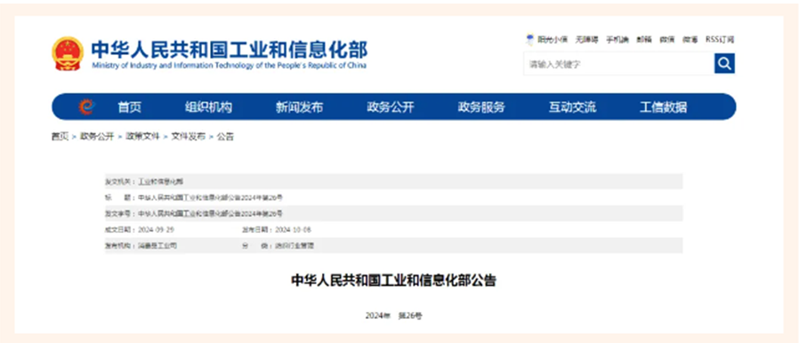
Task: Click the 微信 link in top bar
Action: (667, 40)
